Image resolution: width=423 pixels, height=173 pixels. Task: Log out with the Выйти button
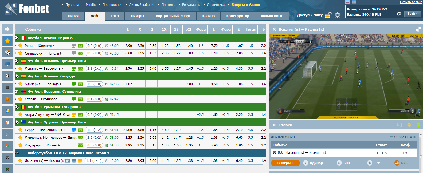413,14
